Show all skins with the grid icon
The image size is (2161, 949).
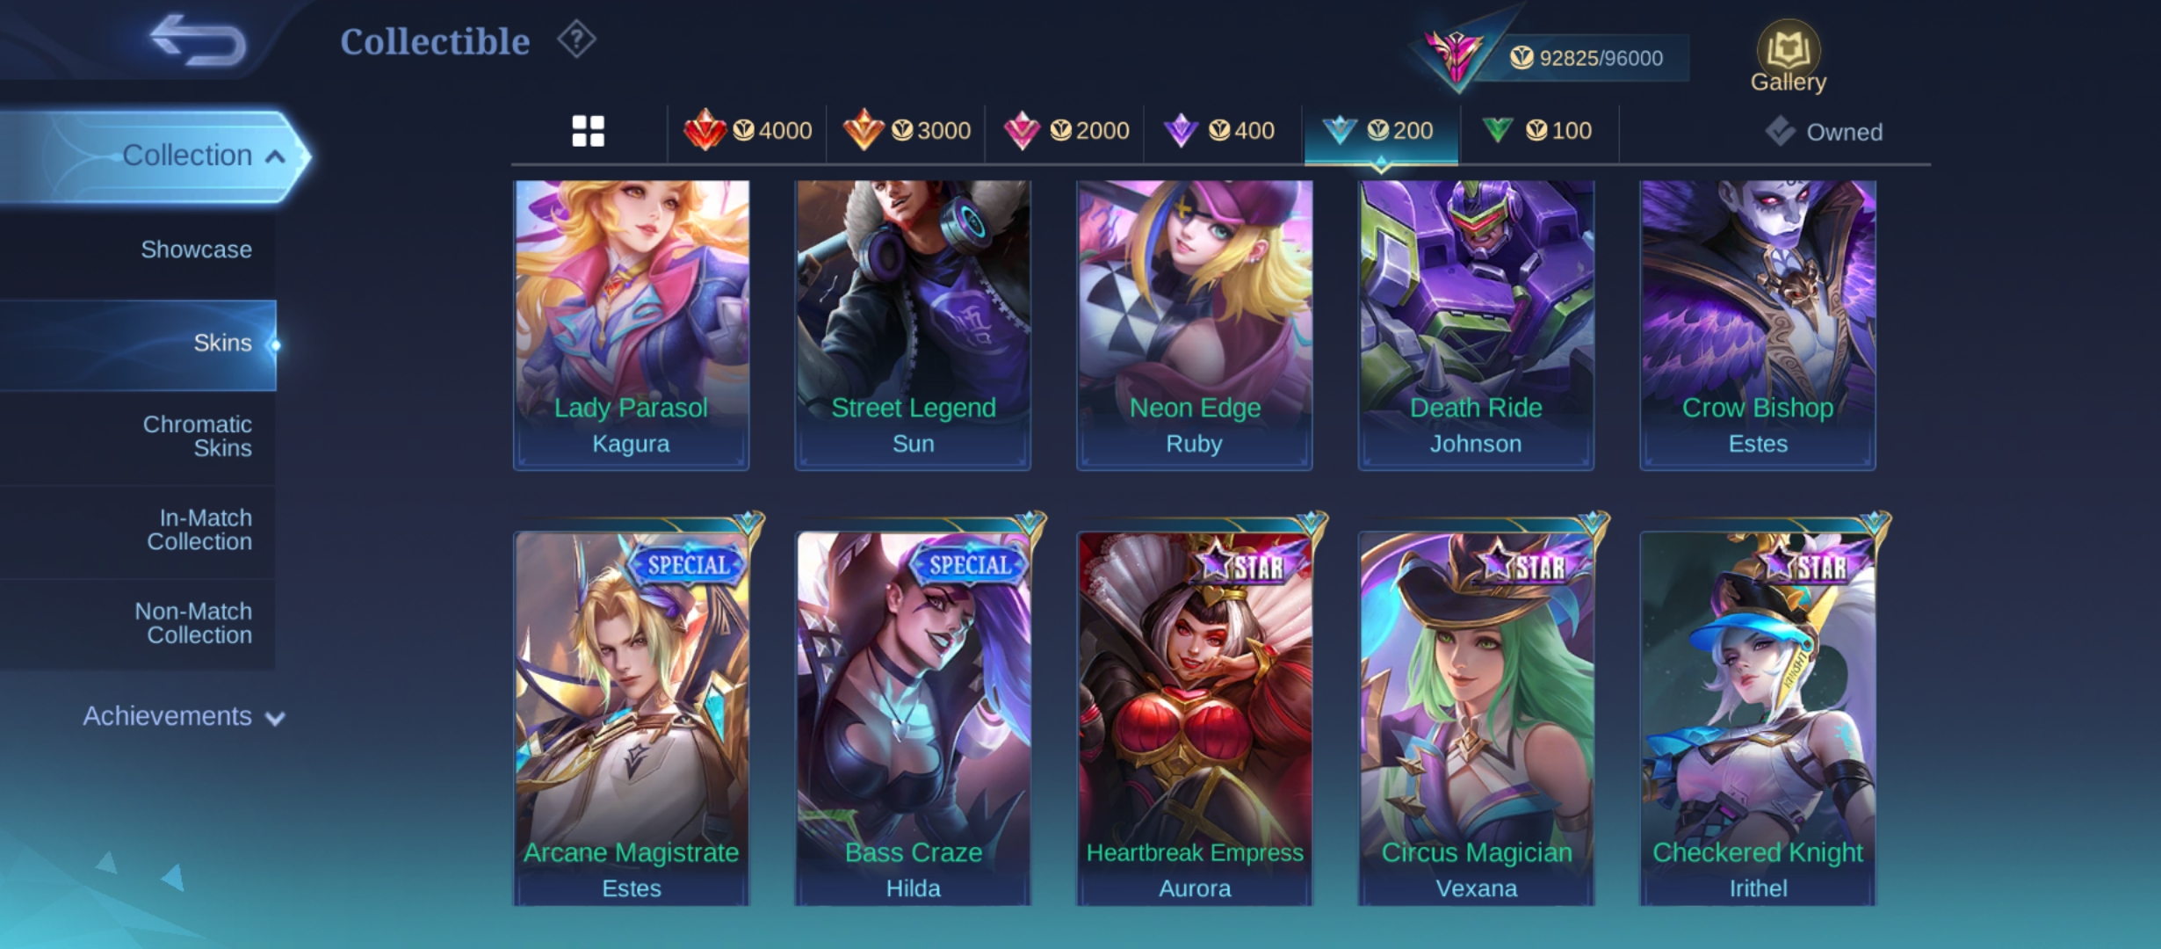(x=588, y=131)
